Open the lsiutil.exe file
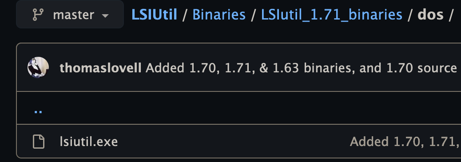Viewport: 461px width, 162px height. [x=88, y=142]
